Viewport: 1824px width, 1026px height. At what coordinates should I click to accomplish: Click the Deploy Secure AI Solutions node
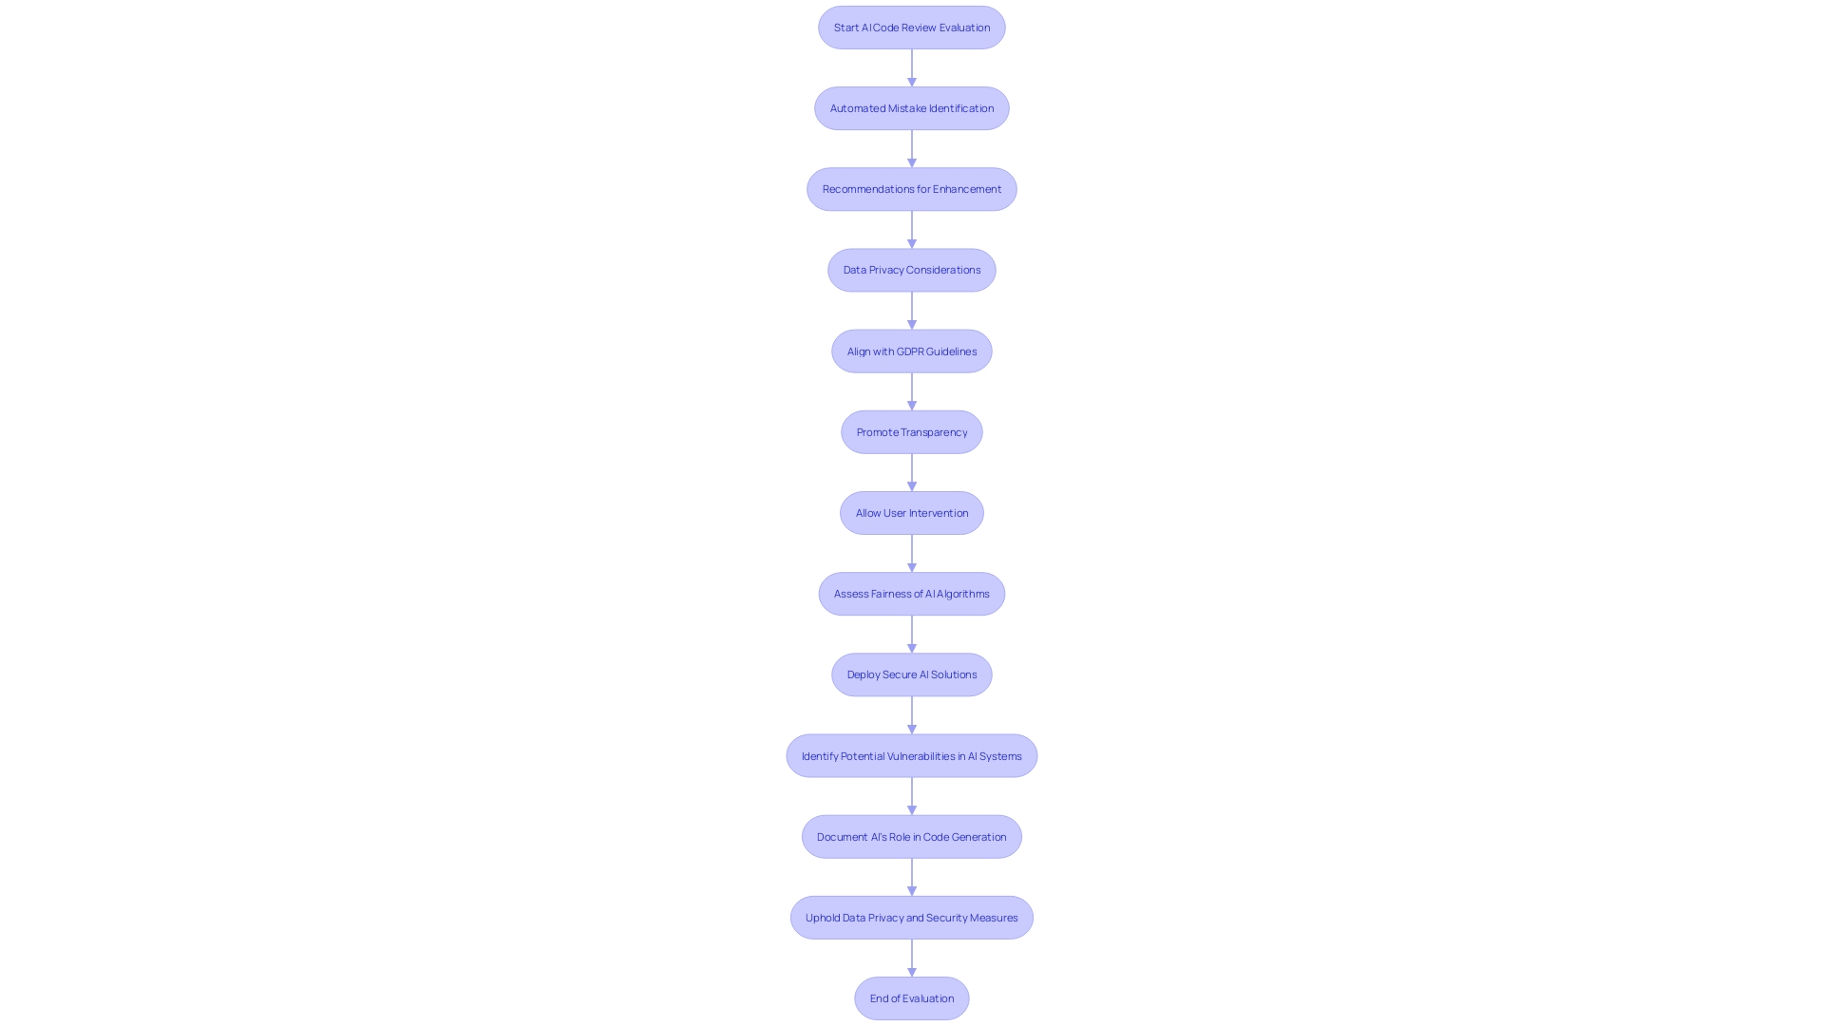[912, 674]
